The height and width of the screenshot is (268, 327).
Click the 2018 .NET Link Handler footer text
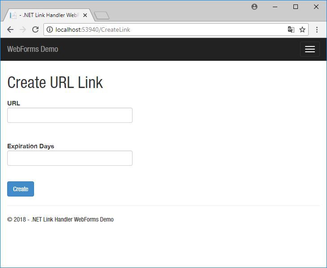coord(60,219)
